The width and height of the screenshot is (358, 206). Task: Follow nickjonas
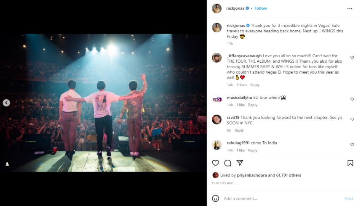261,8
